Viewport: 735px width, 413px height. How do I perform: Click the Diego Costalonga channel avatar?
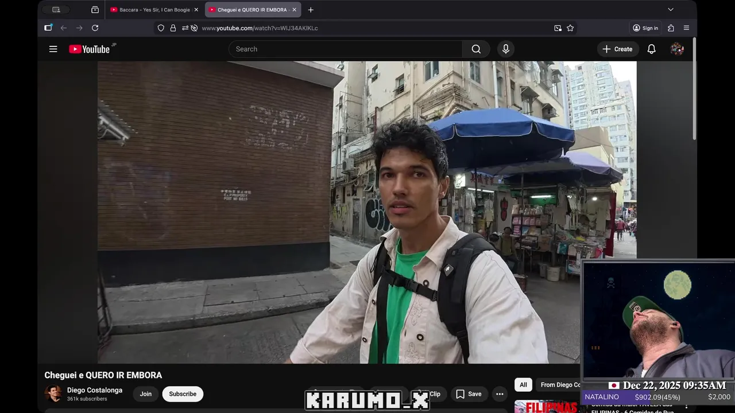pos(53,393)
